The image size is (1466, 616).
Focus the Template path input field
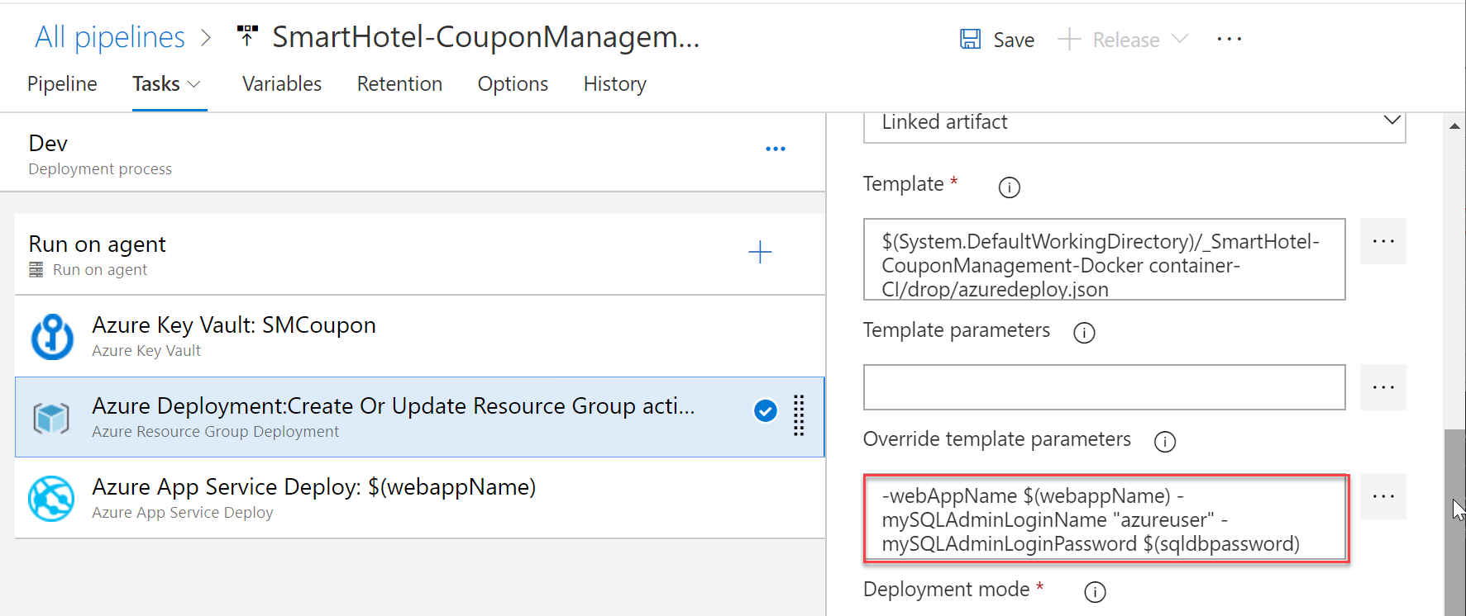[1104, 259]
